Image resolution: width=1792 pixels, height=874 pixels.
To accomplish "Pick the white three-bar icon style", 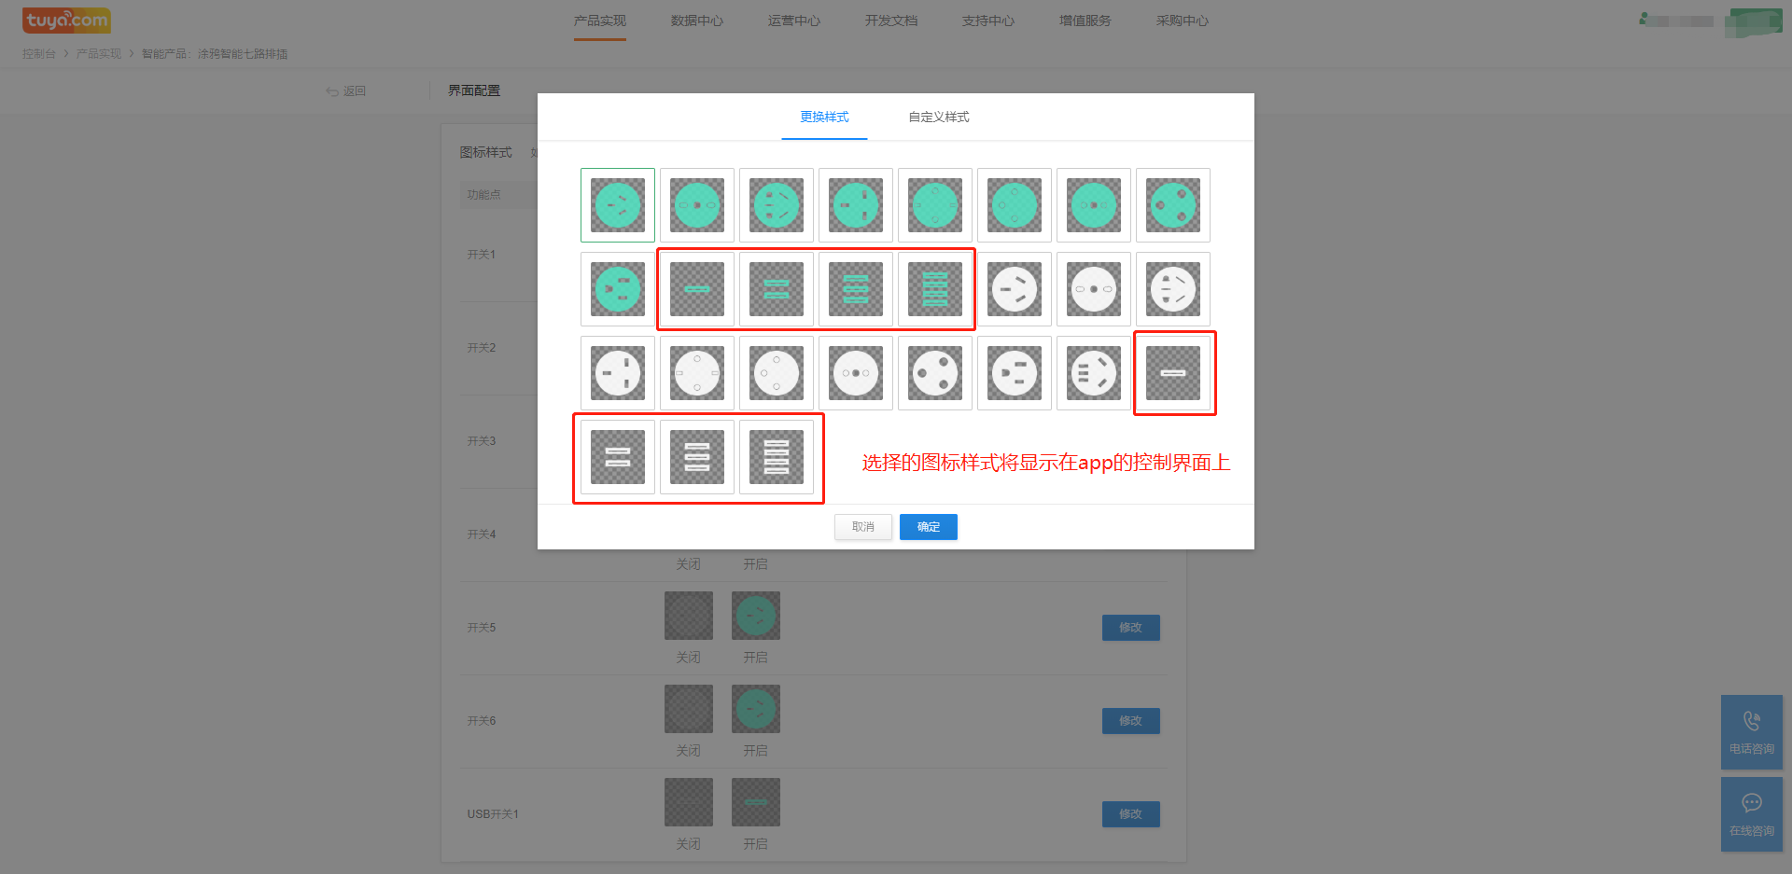I will [x=696, y=457].
